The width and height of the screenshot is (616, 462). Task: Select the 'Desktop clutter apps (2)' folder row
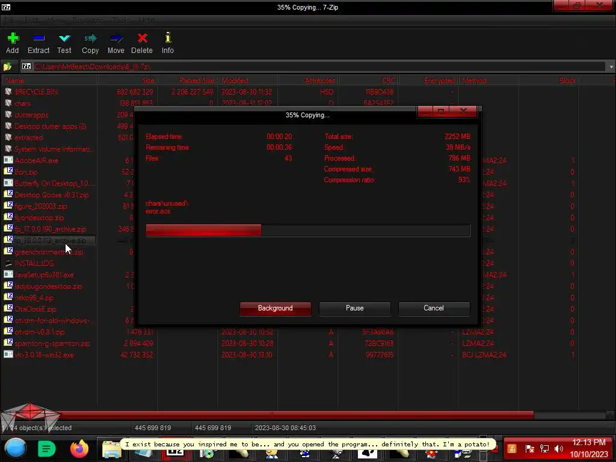(51, 126)
